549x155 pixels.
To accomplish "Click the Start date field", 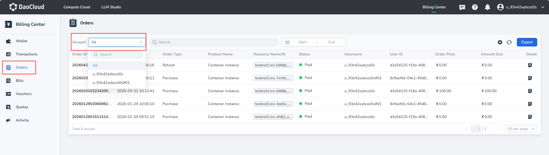I will (x=302, y=42).
